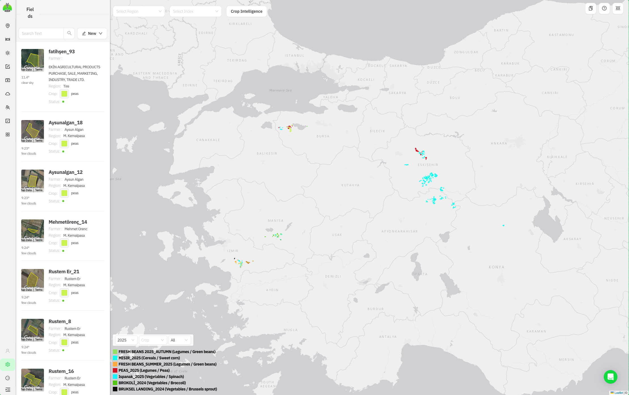Viewport: 629px width, 395px height.
Task: Select the Aysunalgan_18 field entry
Action: pos(65,123)
